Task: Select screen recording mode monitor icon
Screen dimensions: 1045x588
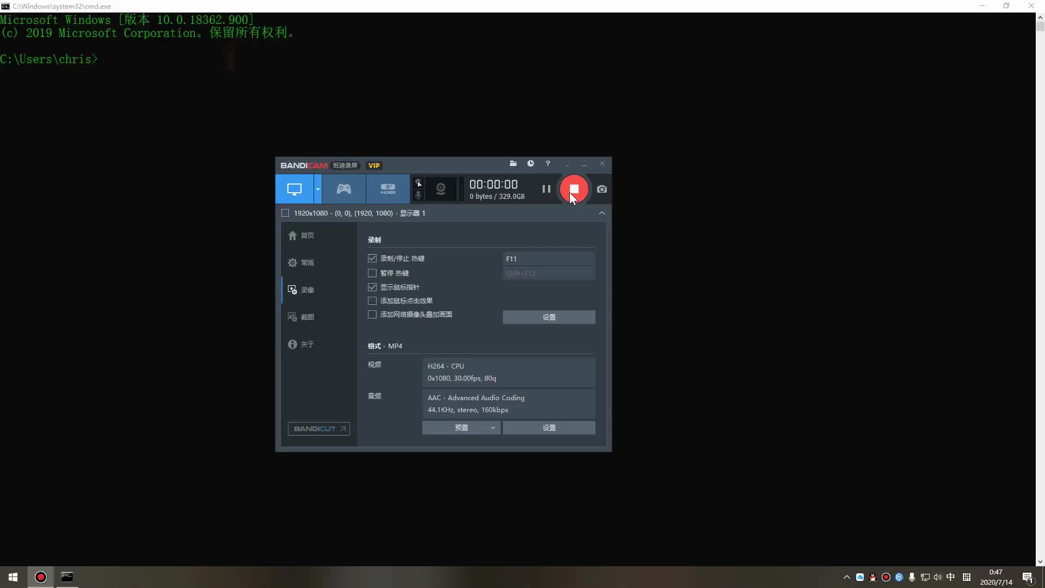Action: 294,189
